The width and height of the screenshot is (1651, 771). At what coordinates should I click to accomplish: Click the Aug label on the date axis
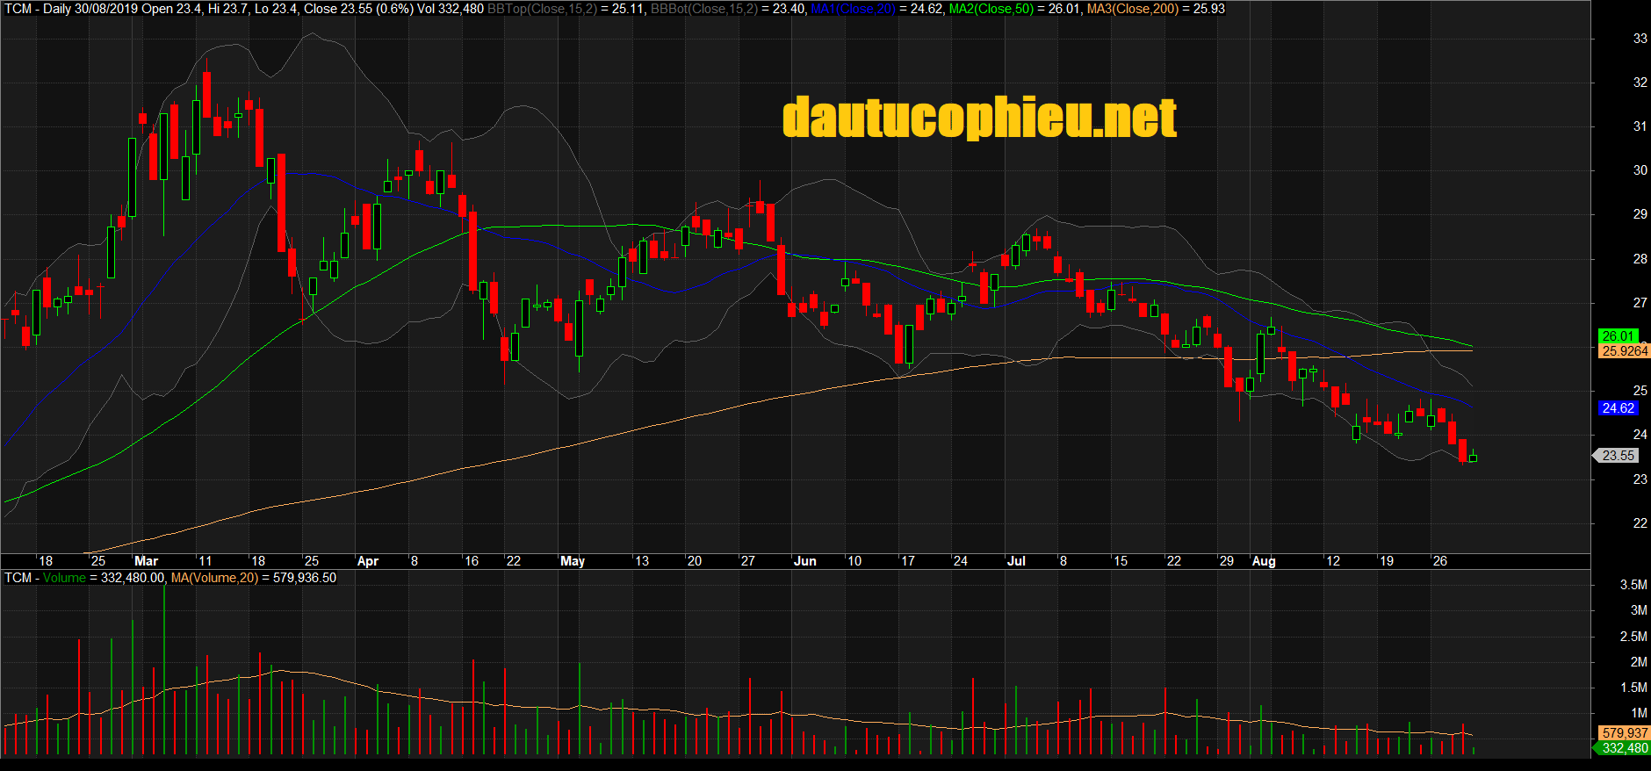pyautogui.click(x=1264, y=561)
